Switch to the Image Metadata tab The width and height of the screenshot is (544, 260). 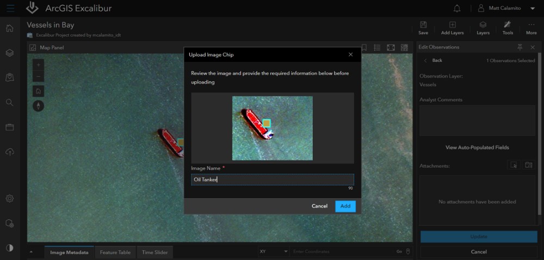coord(69,252)
